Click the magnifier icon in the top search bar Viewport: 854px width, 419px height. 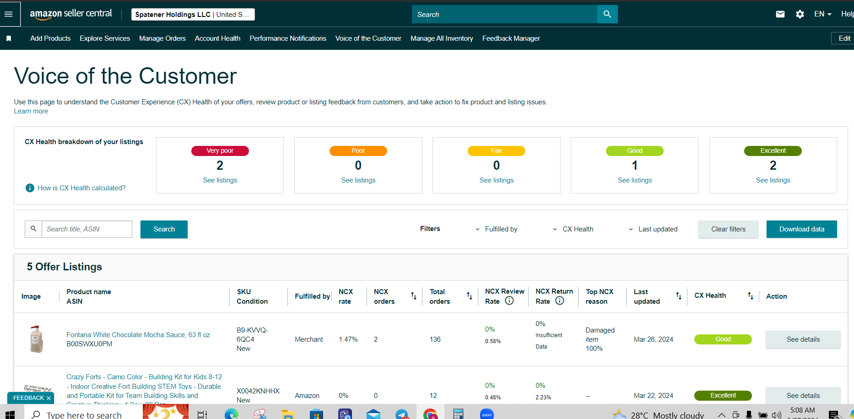tap(607, 14)
